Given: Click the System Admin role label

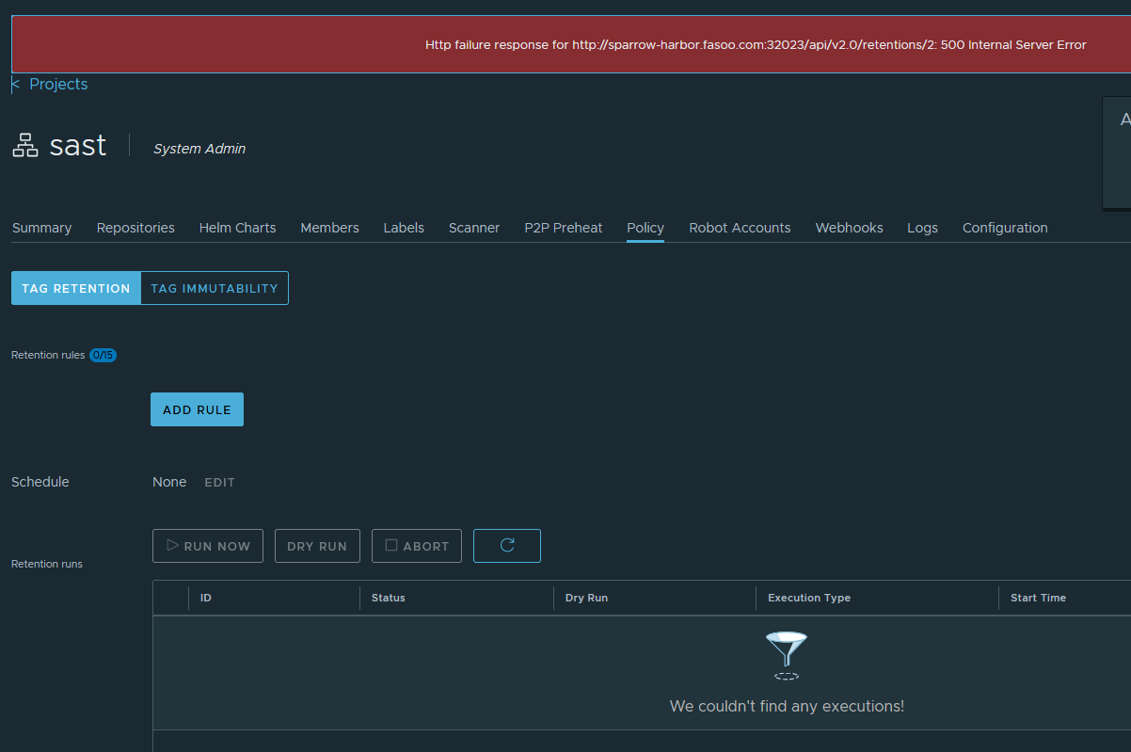Looking at the screenshot, I should tap(199, 149).
